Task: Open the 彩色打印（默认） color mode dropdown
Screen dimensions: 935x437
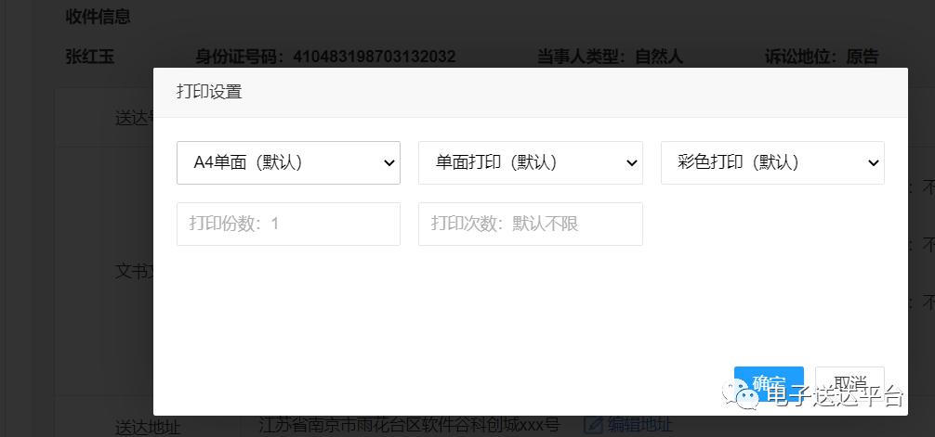Action: coord(772,162)
